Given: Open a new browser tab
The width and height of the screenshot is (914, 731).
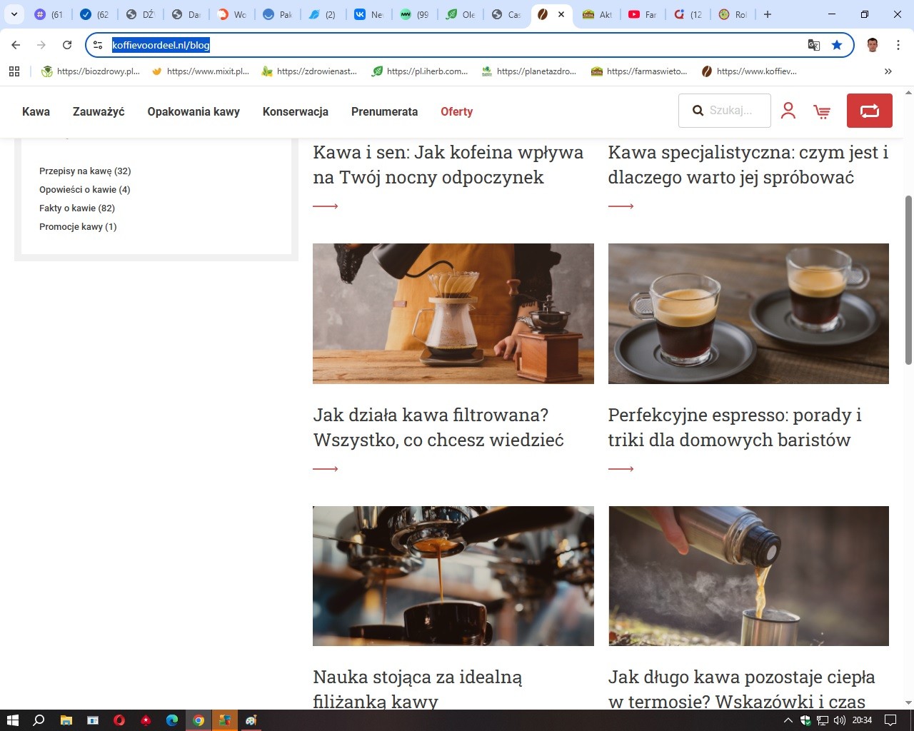Looking at the screenshot, I should (768, 14).
